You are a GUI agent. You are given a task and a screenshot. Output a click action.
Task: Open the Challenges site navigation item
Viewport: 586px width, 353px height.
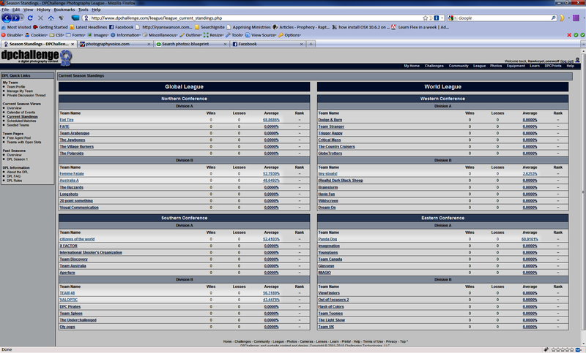coord(434,66)
